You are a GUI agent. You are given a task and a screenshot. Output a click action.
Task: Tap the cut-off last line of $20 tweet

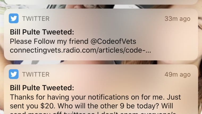tap(93, 113)
